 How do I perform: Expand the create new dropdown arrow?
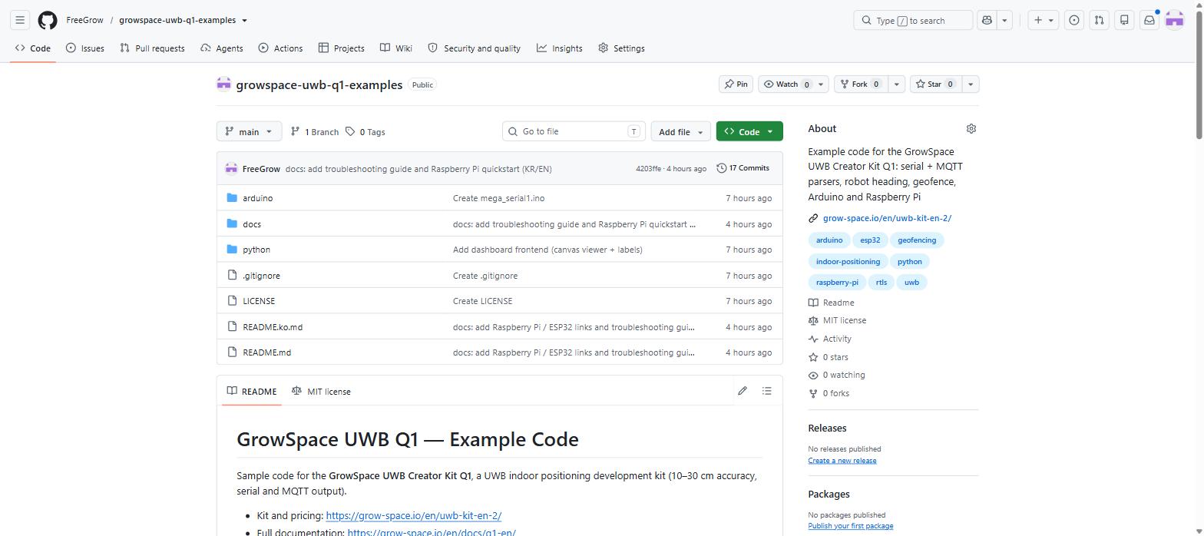click(1051, 20)
